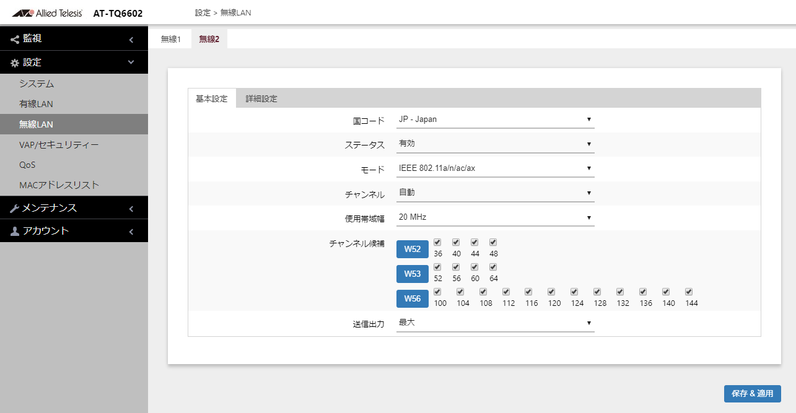Image resolution: width=796 pixels, height=413 pixels.
Task: Open the ステータス dropdown
Action: [x=495, y=144]
